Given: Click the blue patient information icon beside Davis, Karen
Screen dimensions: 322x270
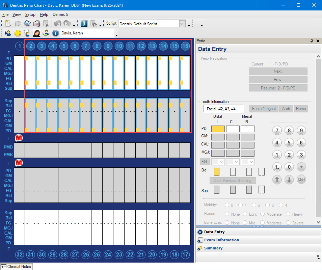Looking at the screenshot, I should 55,33.
